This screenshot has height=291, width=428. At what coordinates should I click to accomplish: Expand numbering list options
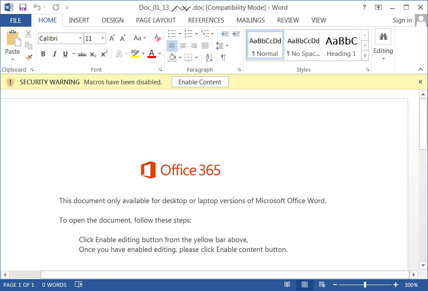click(197, 34)
